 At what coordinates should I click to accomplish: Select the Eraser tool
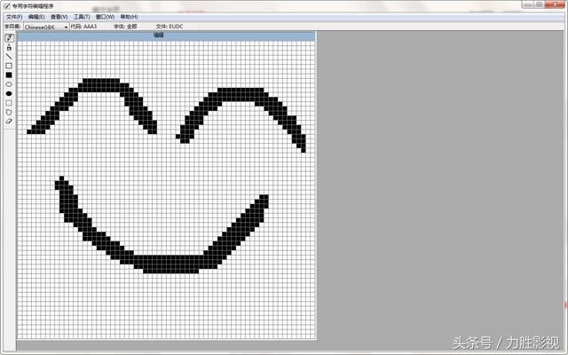pyautogui.click(x=9, y=122)
